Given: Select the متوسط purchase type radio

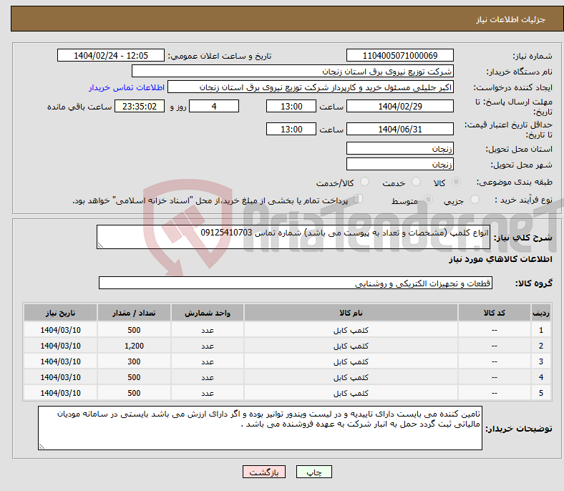Looking at the screenshot, I should (428, 199).
